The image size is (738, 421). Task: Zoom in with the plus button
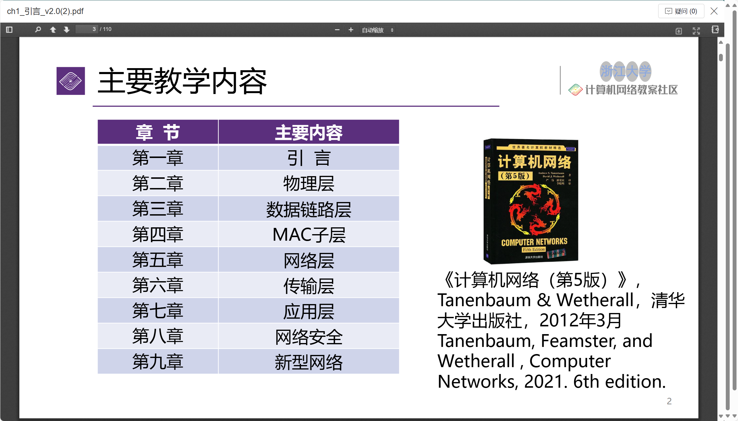[x=351, y=30]
